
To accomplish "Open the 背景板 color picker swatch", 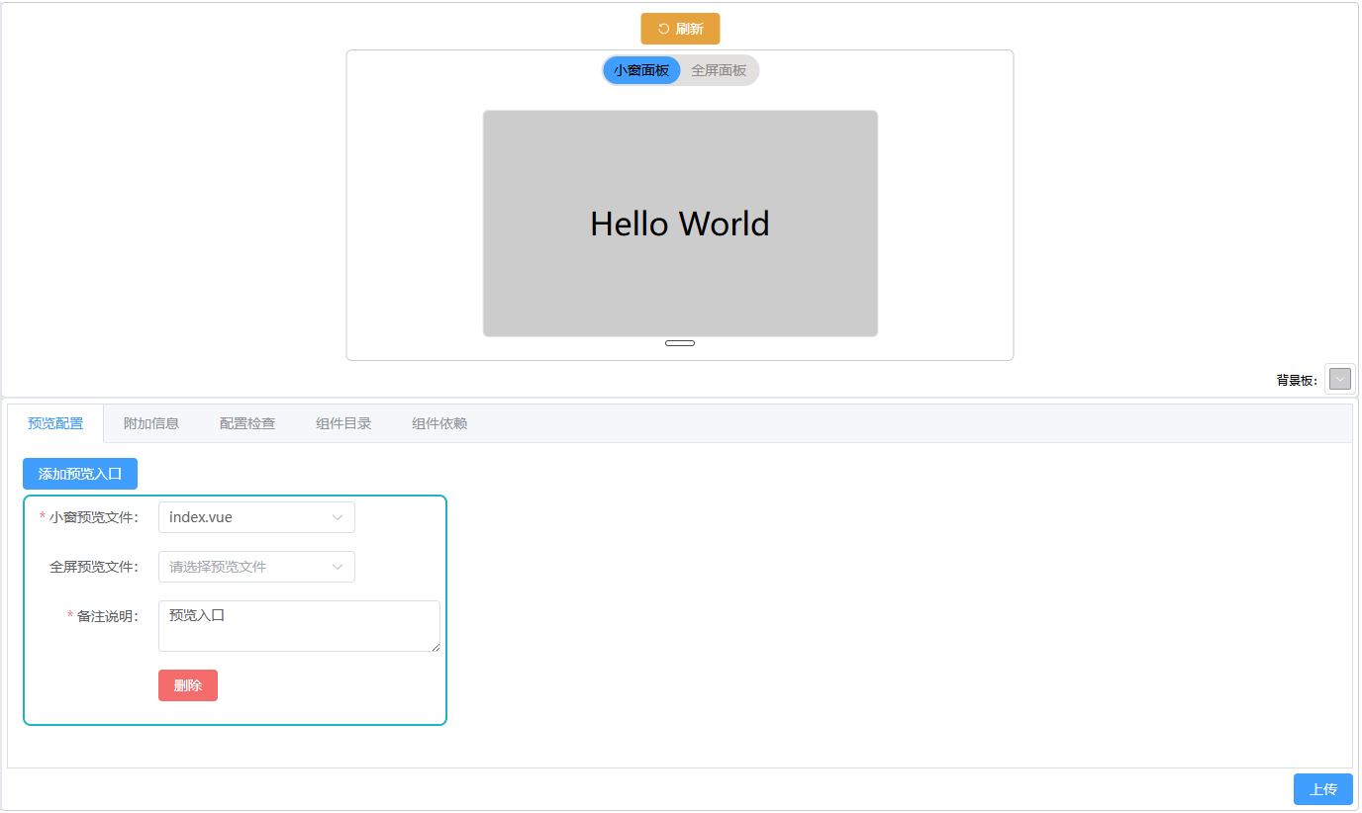I will click(1339, 379).
